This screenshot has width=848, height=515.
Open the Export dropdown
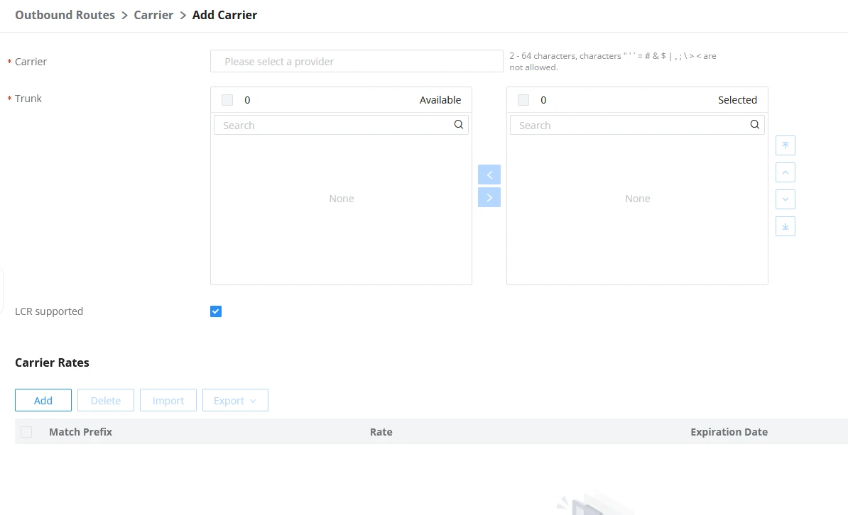point(235,400)
